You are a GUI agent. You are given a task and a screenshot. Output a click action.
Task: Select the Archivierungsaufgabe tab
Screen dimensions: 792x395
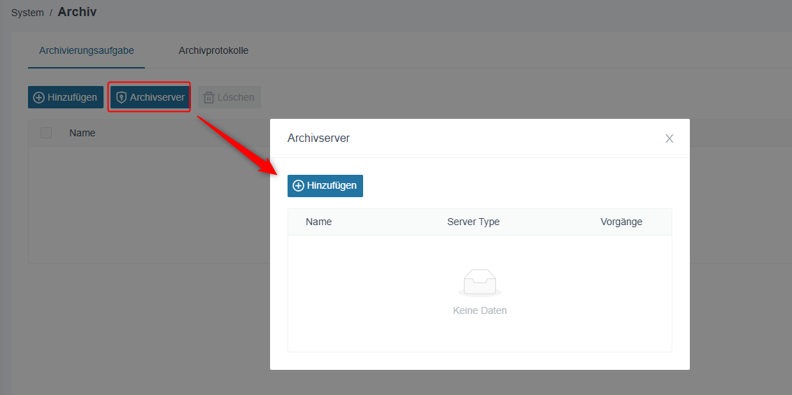tap(86, 50)
